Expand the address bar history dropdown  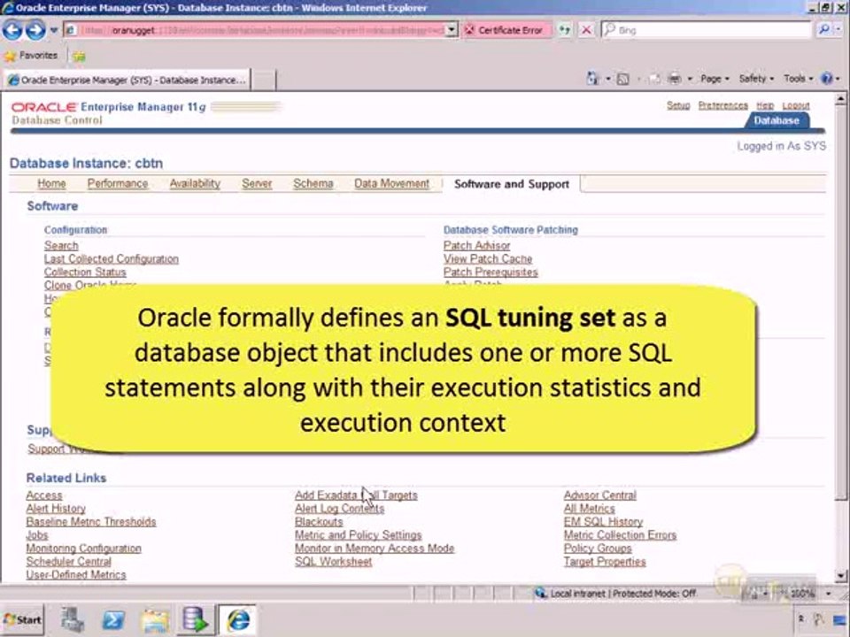click(x=452, y=30)
